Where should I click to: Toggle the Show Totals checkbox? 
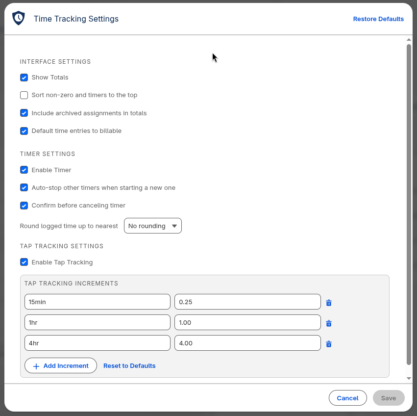pos(24,78)
